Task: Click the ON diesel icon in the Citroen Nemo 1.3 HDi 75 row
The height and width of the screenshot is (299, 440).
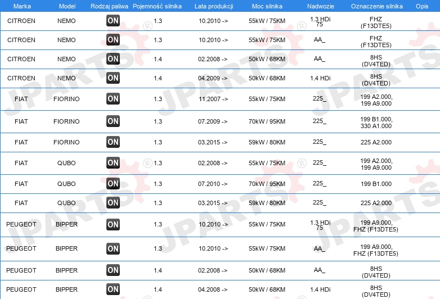Action: (x=113, y=20)
